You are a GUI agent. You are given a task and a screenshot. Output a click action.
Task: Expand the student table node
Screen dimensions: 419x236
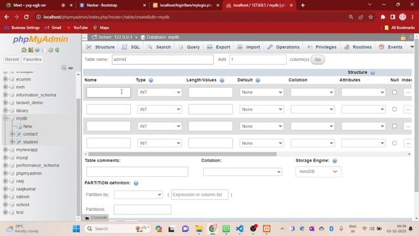[x=12, y=142]
